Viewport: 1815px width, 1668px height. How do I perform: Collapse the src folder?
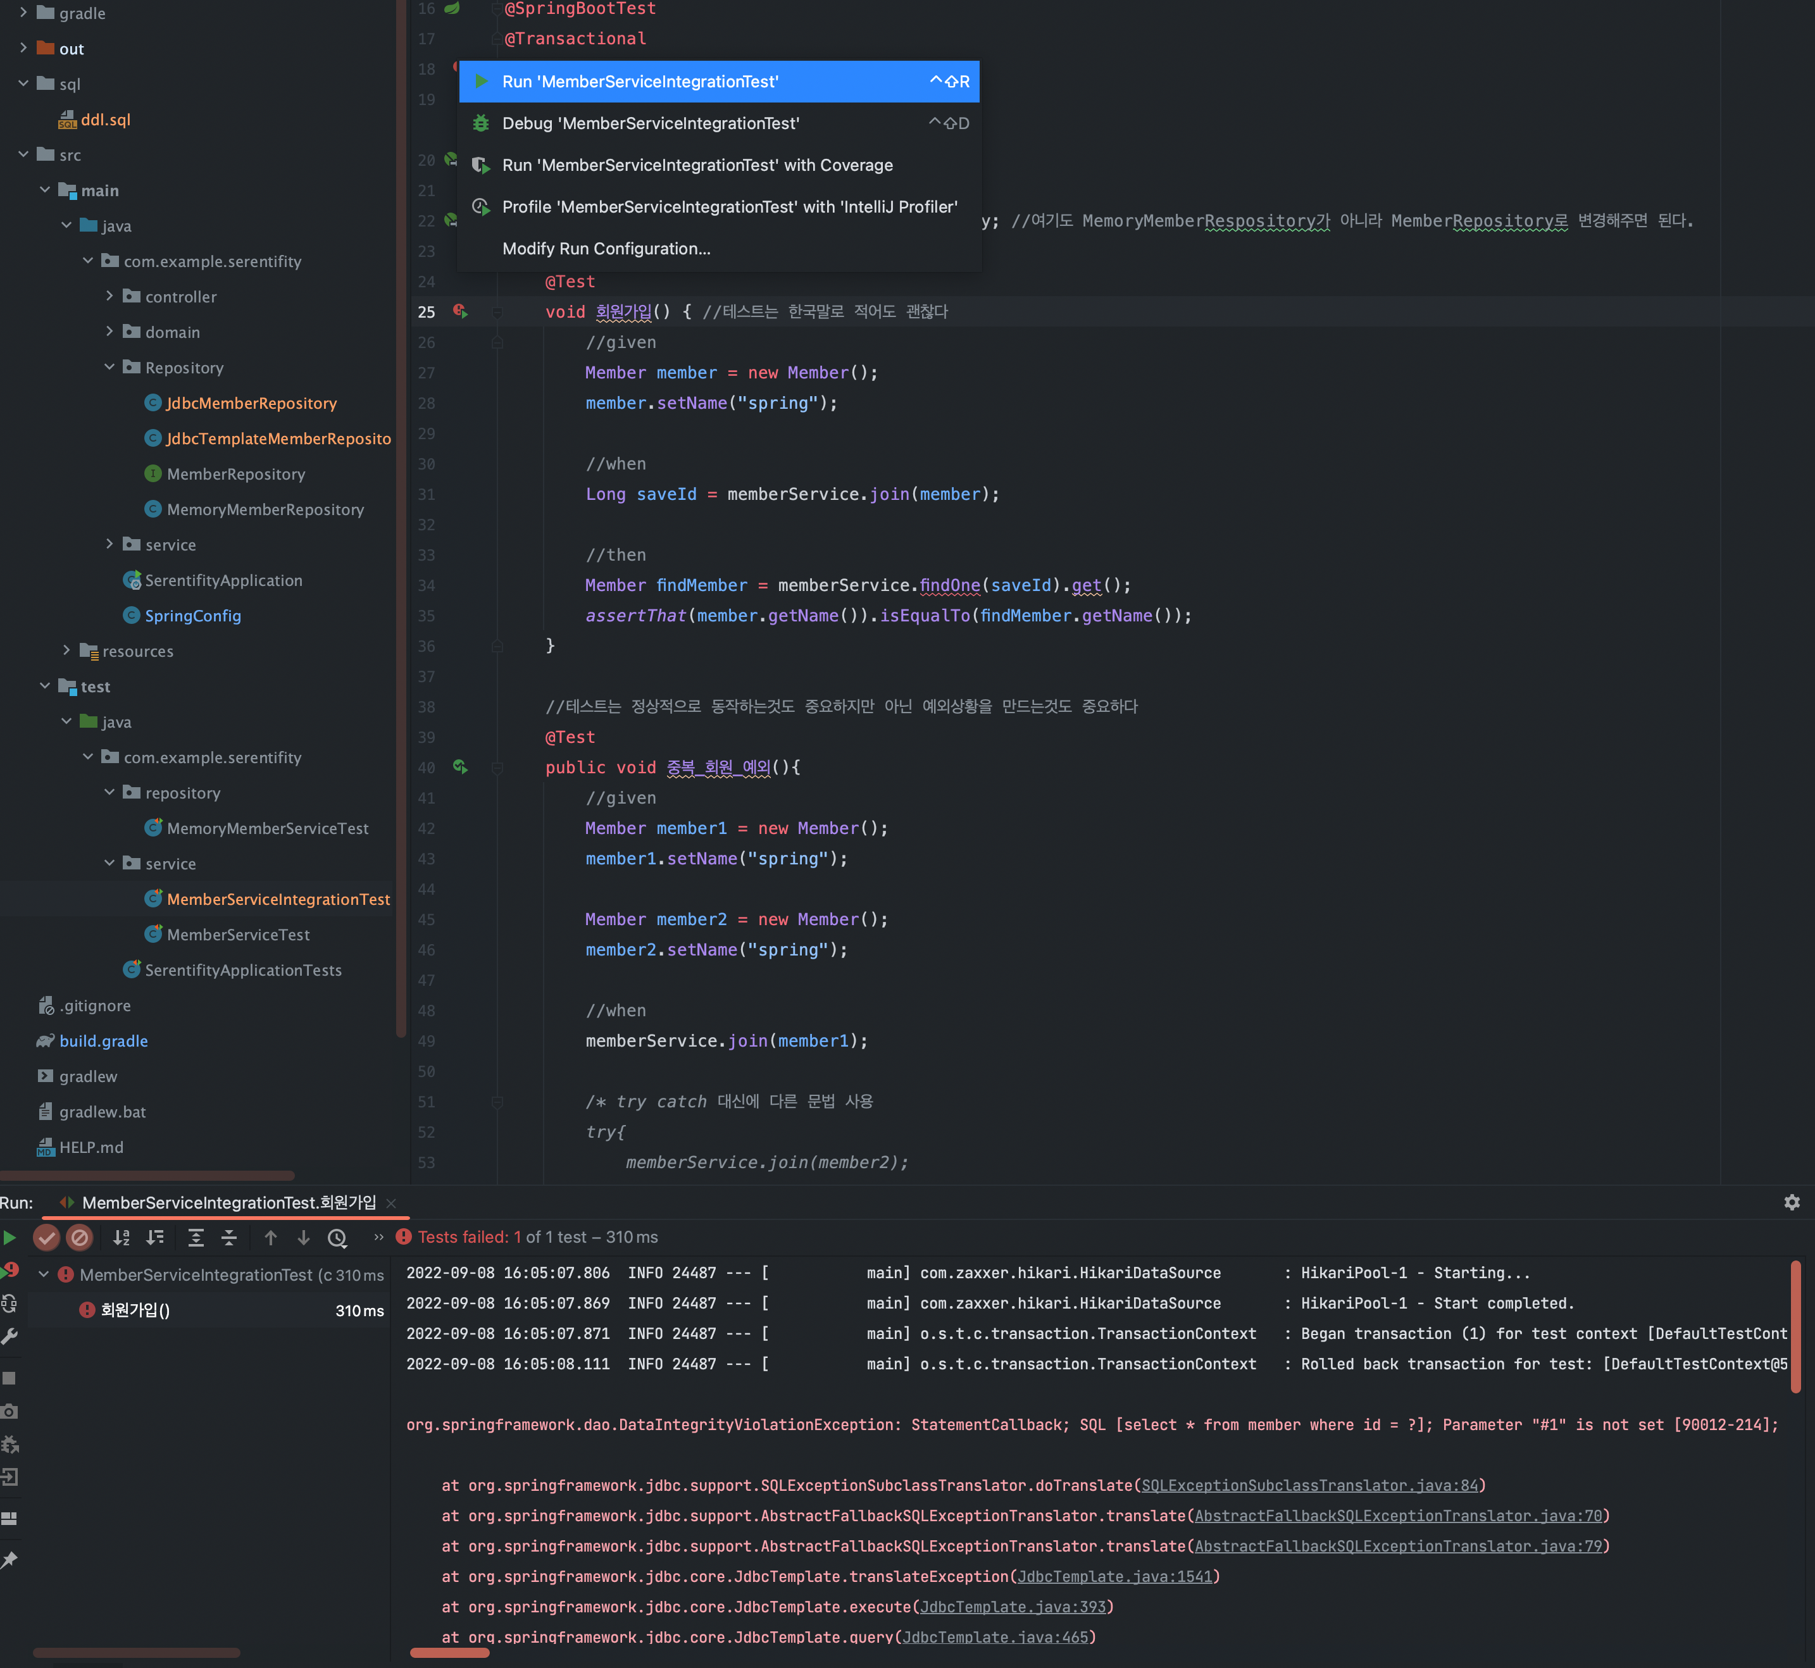[x=23, y=154]
